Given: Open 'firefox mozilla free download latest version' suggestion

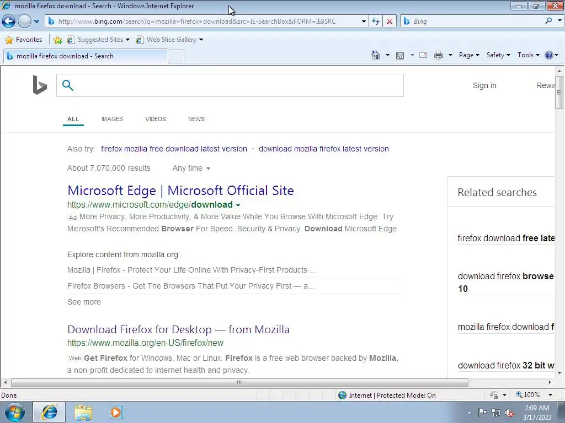Looking at the screenshot, I should 174,149.
